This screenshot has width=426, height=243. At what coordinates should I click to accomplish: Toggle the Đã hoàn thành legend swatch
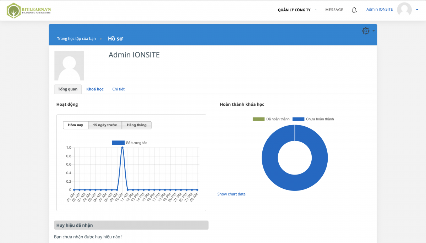259,119
